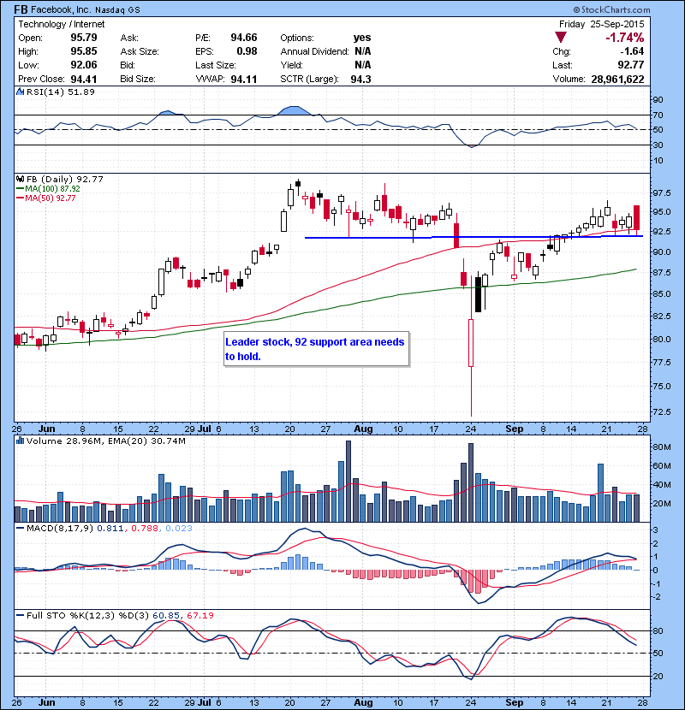This screenshot has width=685, height=710.
Task: Click the Prev Close value 94.41
Action: 83,80
